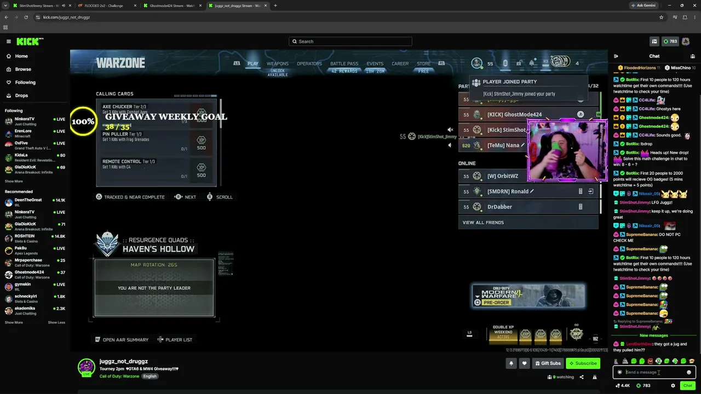701x394 pixels.
Task: Open the DeenTheGreat recommended channel
Action: [x=35, y=202]
